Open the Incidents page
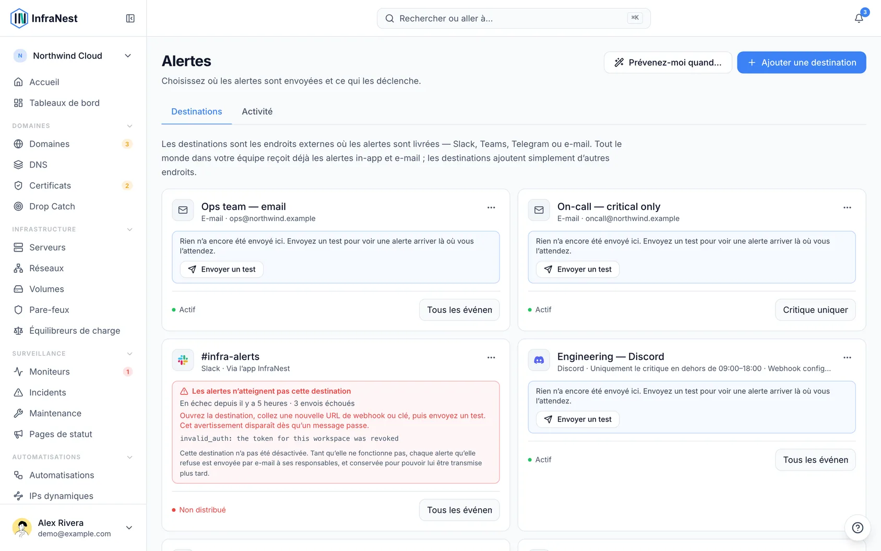This screenshot has height=551, width=881. (x=73, y=392)
